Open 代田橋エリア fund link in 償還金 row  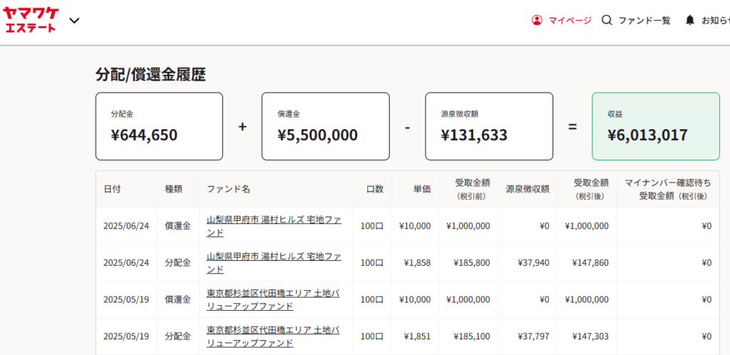(273, 299)
